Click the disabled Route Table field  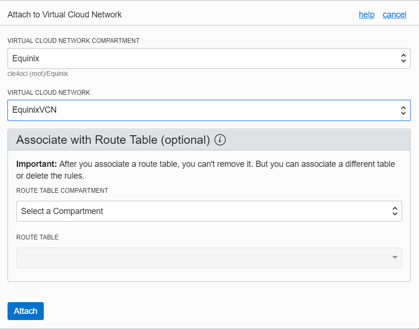[202, 258]
